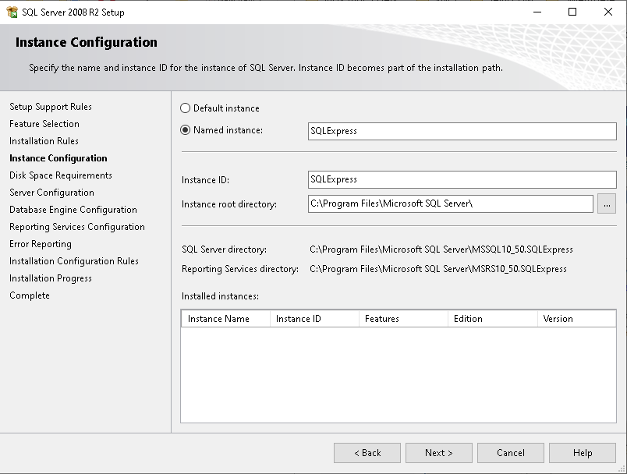Screen dimensions: 627x474
Task: Browse for instance root directory with ellipsis button
Action: click(x=607, y=203)
